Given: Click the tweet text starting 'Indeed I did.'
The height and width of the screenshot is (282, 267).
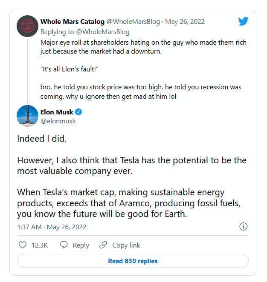Looking at the screenshot, I should click(132, 176).
